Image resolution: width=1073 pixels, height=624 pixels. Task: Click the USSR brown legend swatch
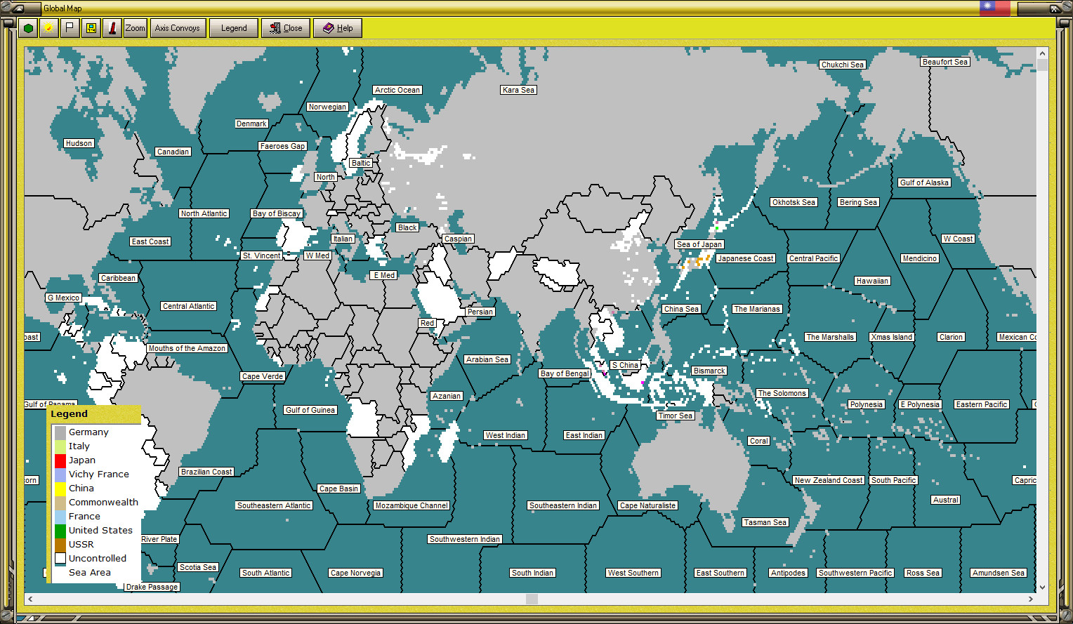click(60, 545)
